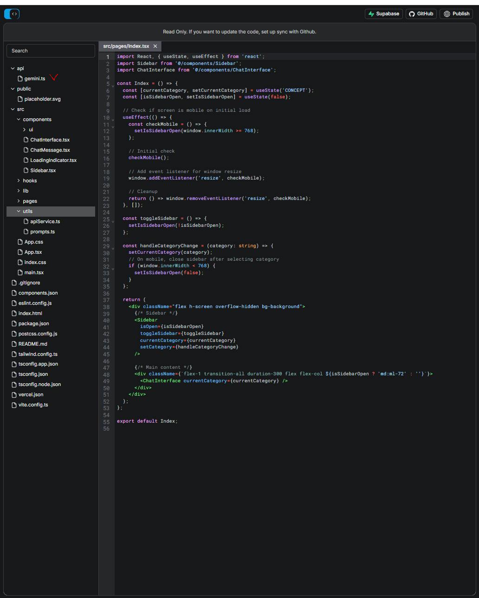
Task: Select the src/pages/Index.tsx editor tab
Action: pos(126,46)
